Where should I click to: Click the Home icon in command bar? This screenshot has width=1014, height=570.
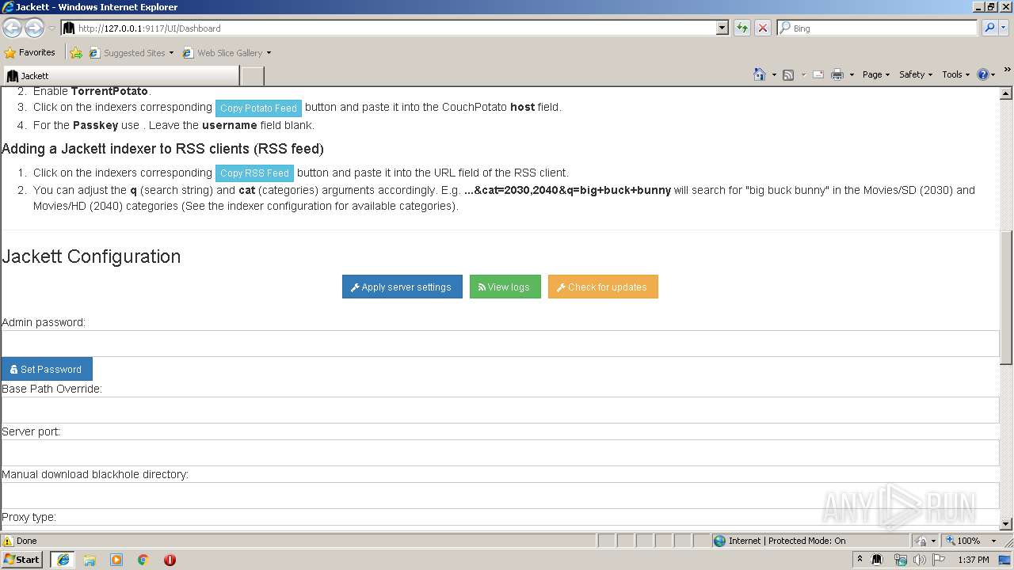pyautogui.click(x=759, y=74)
